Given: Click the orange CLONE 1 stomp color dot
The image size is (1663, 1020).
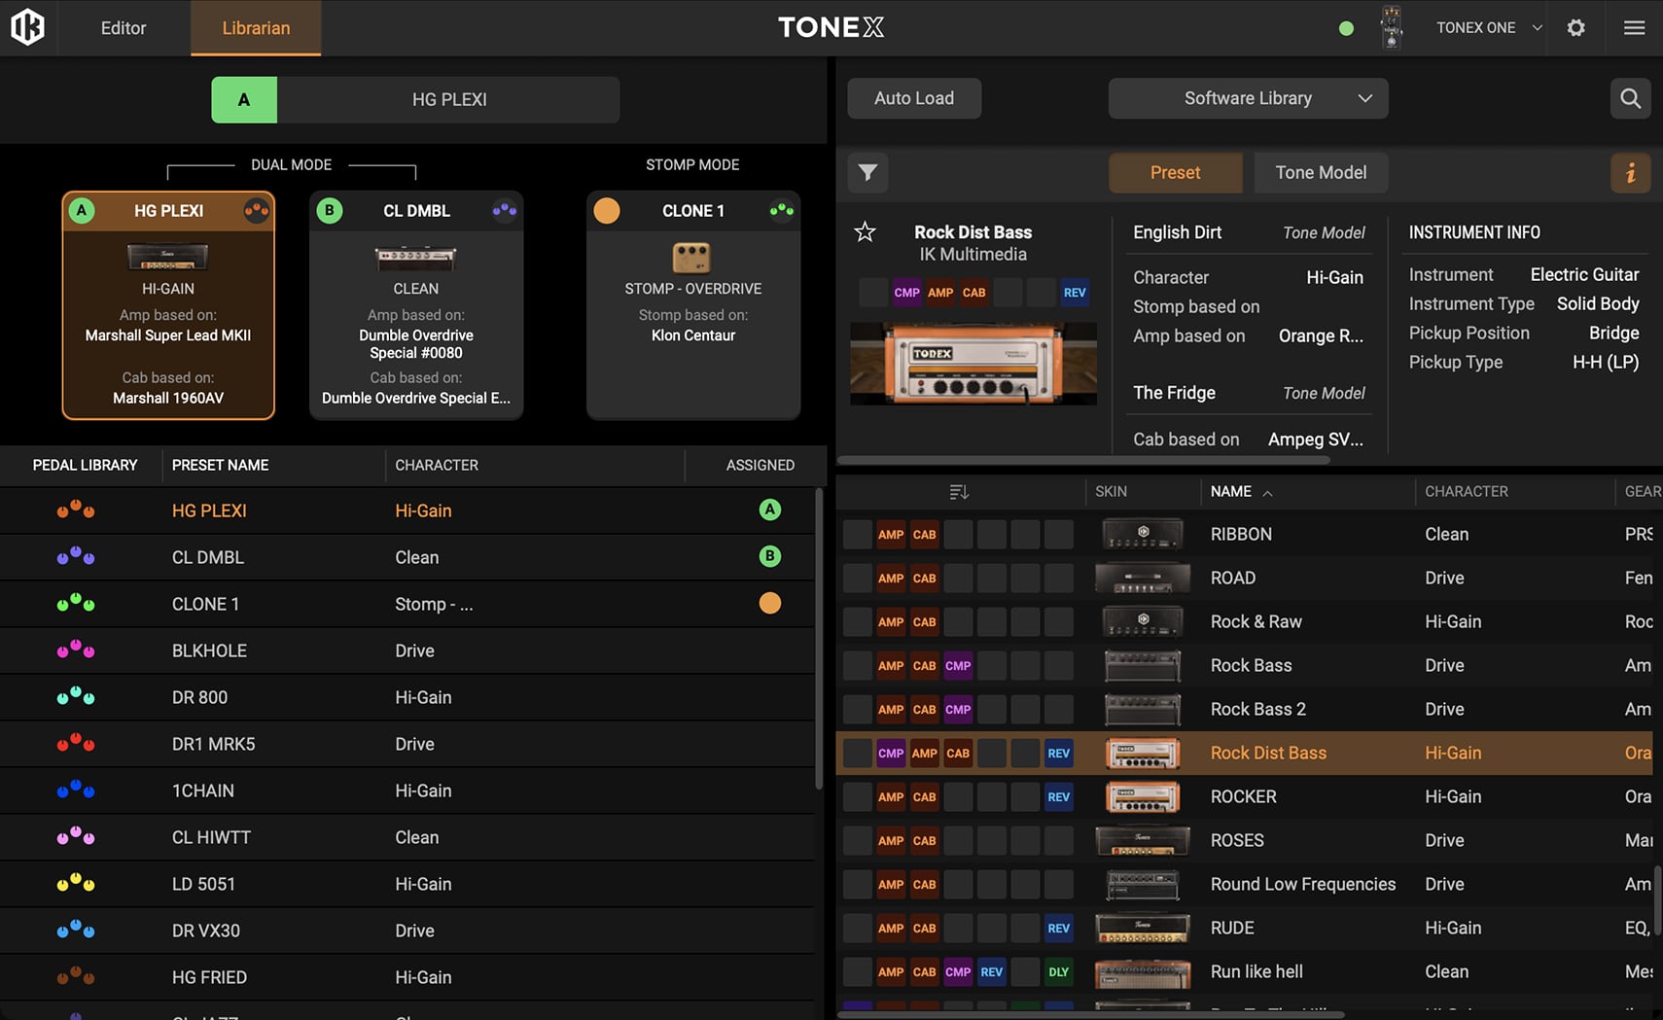Looking at the screenshot, I should 607,211.
